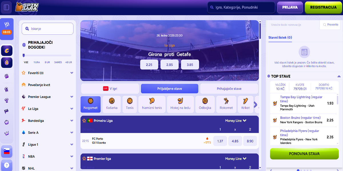343x171 pixels.
Task: Click the upcoming events time slider handle
Action: [23, 55]
